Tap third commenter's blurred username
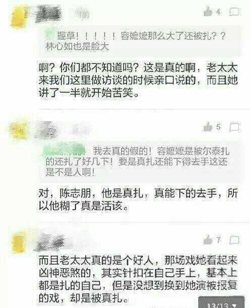The width and height of the screenshot is (250, 308). 50,243
